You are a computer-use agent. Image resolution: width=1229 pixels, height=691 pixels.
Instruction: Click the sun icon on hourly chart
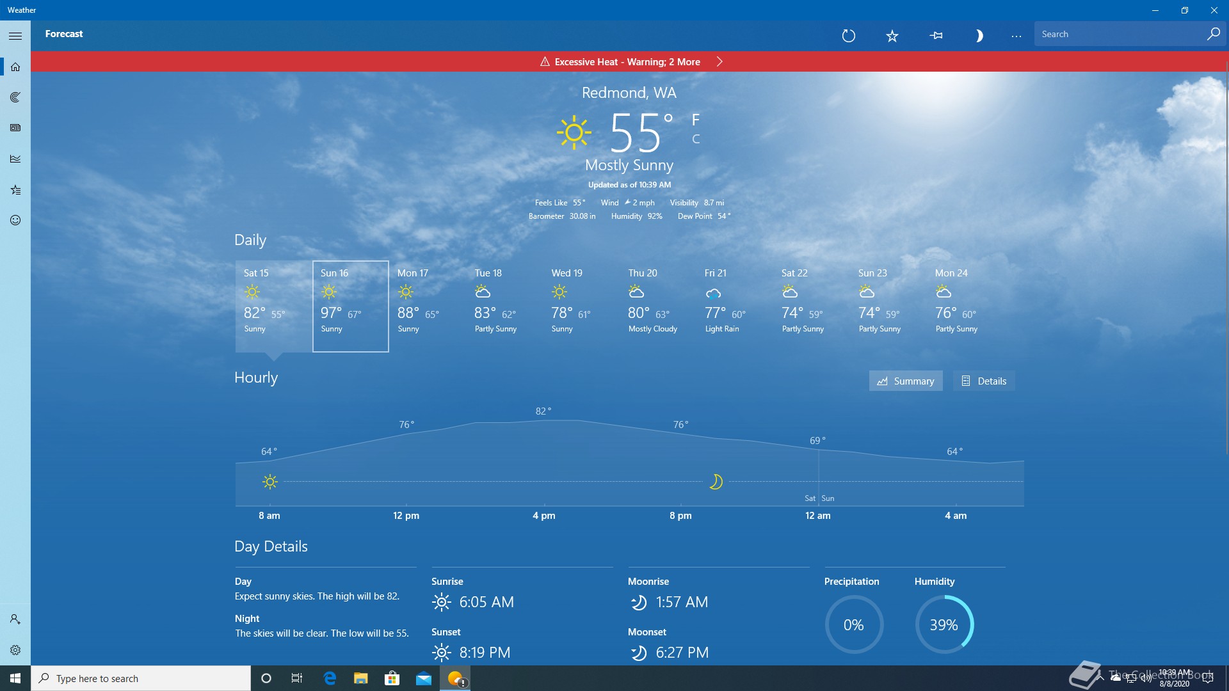click(270, 482)
